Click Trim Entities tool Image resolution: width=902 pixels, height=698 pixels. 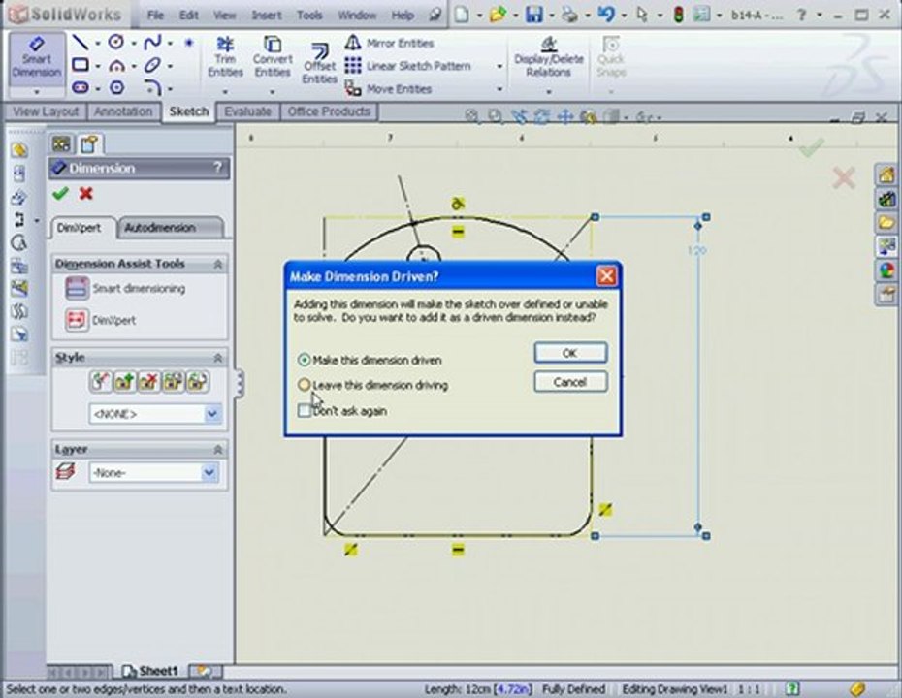click(x=225, y=57)
